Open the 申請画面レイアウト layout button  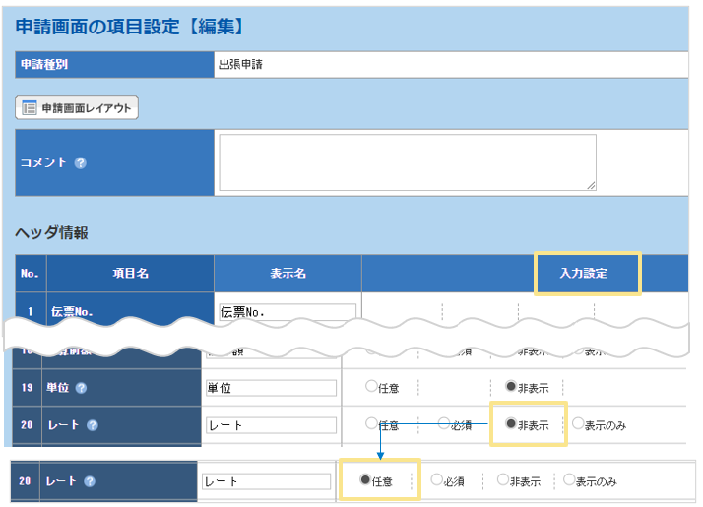tap(77, 107)
